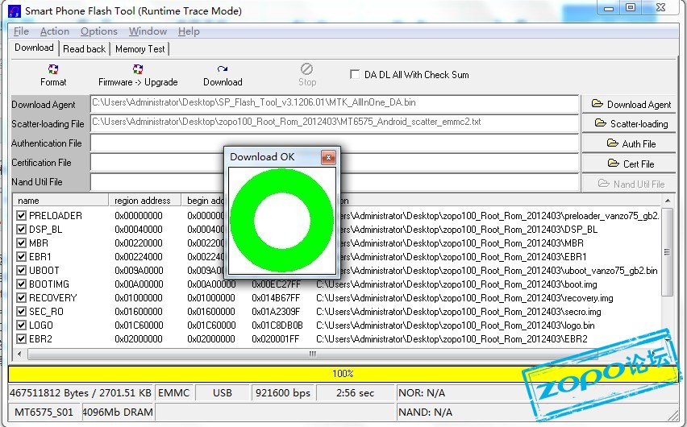The image size is (687, 427).
Task: Close the Download OK popup
Action: (327, 157)
